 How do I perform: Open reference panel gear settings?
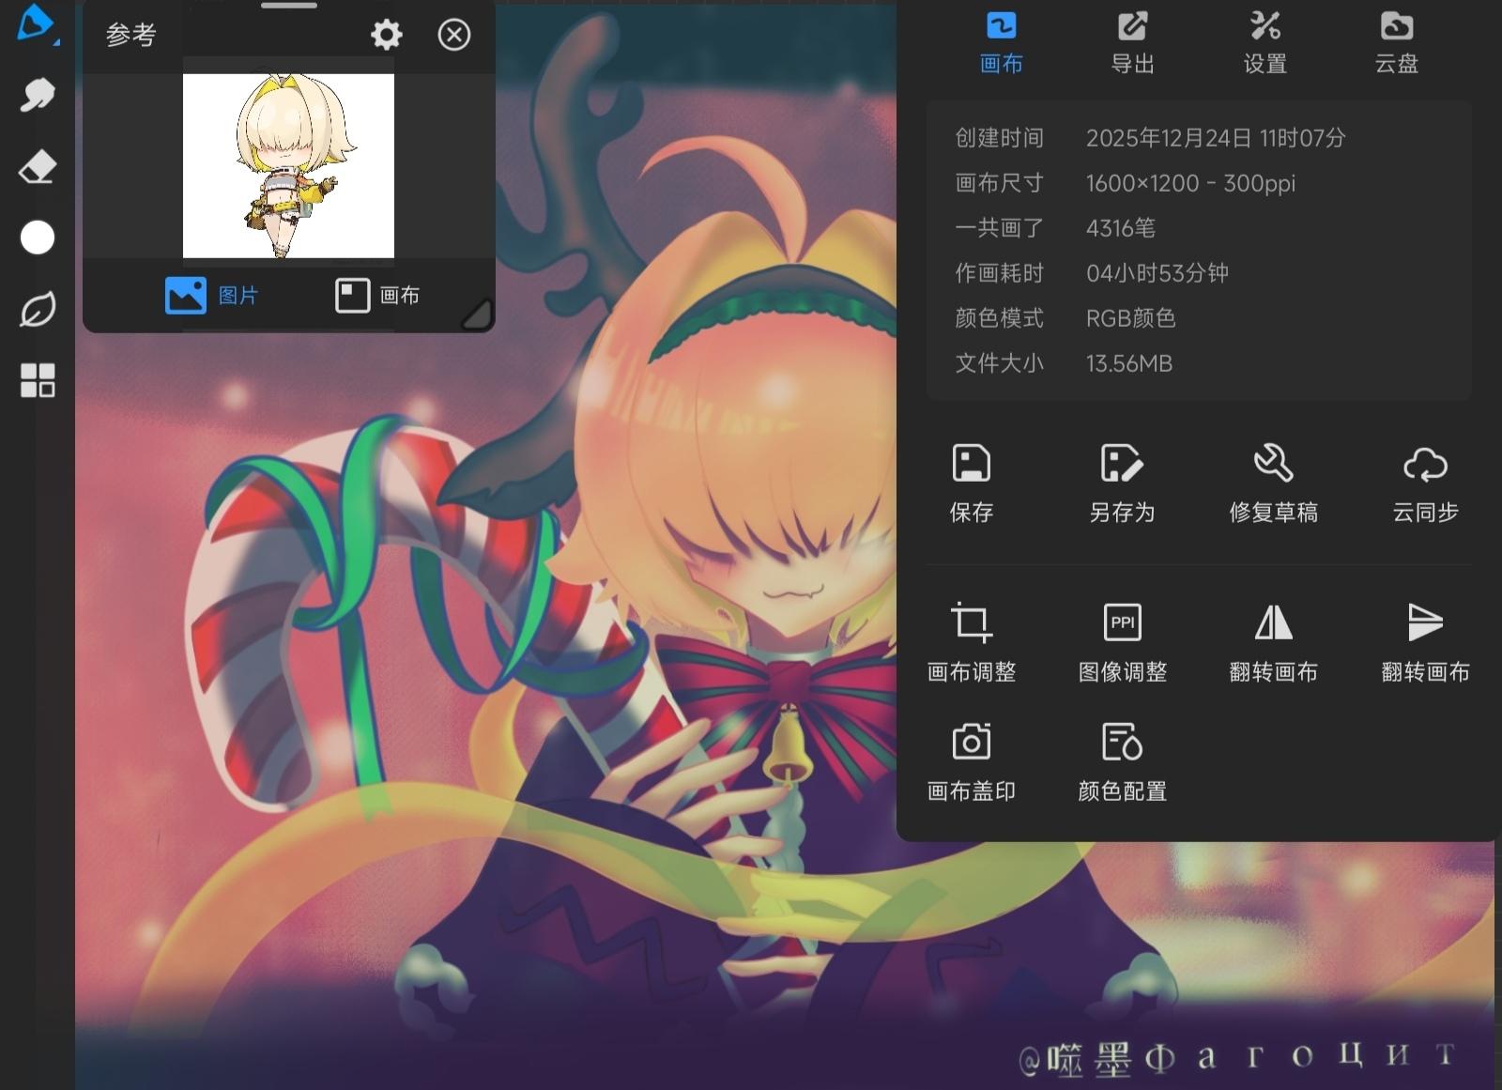pyautogui.click(x=386, y=36)
